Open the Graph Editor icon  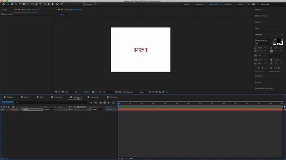point(114,103)
